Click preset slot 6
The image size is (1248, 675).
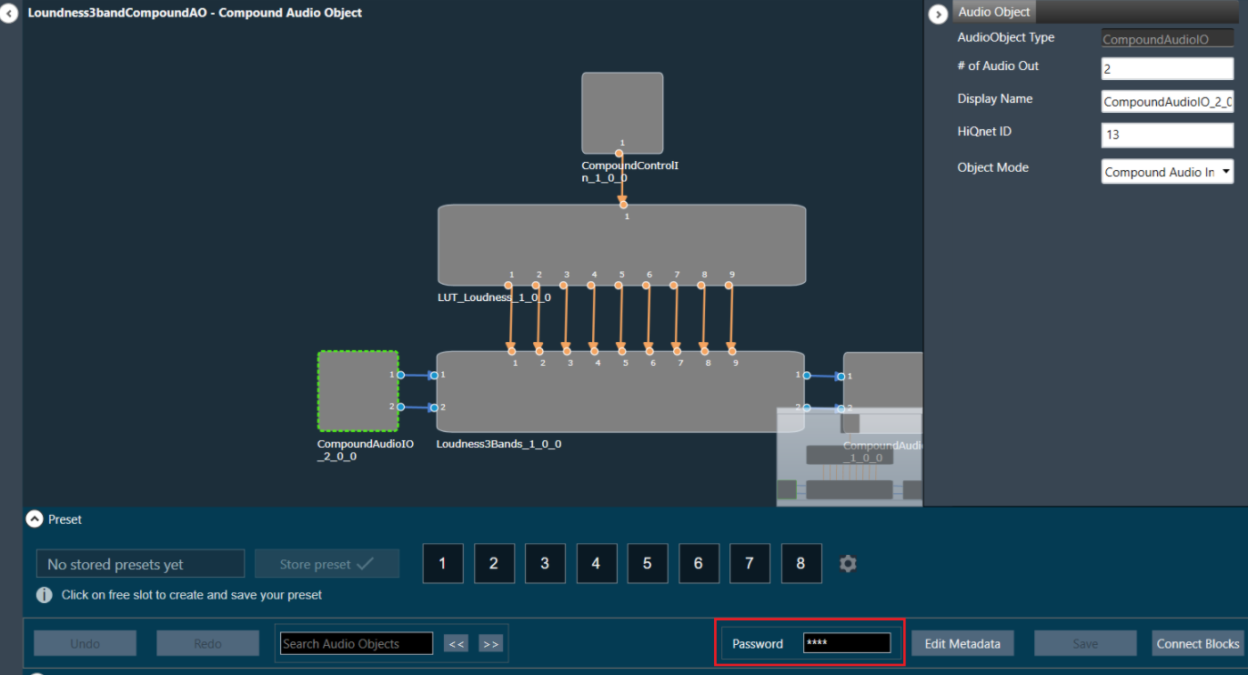[699, 564]
